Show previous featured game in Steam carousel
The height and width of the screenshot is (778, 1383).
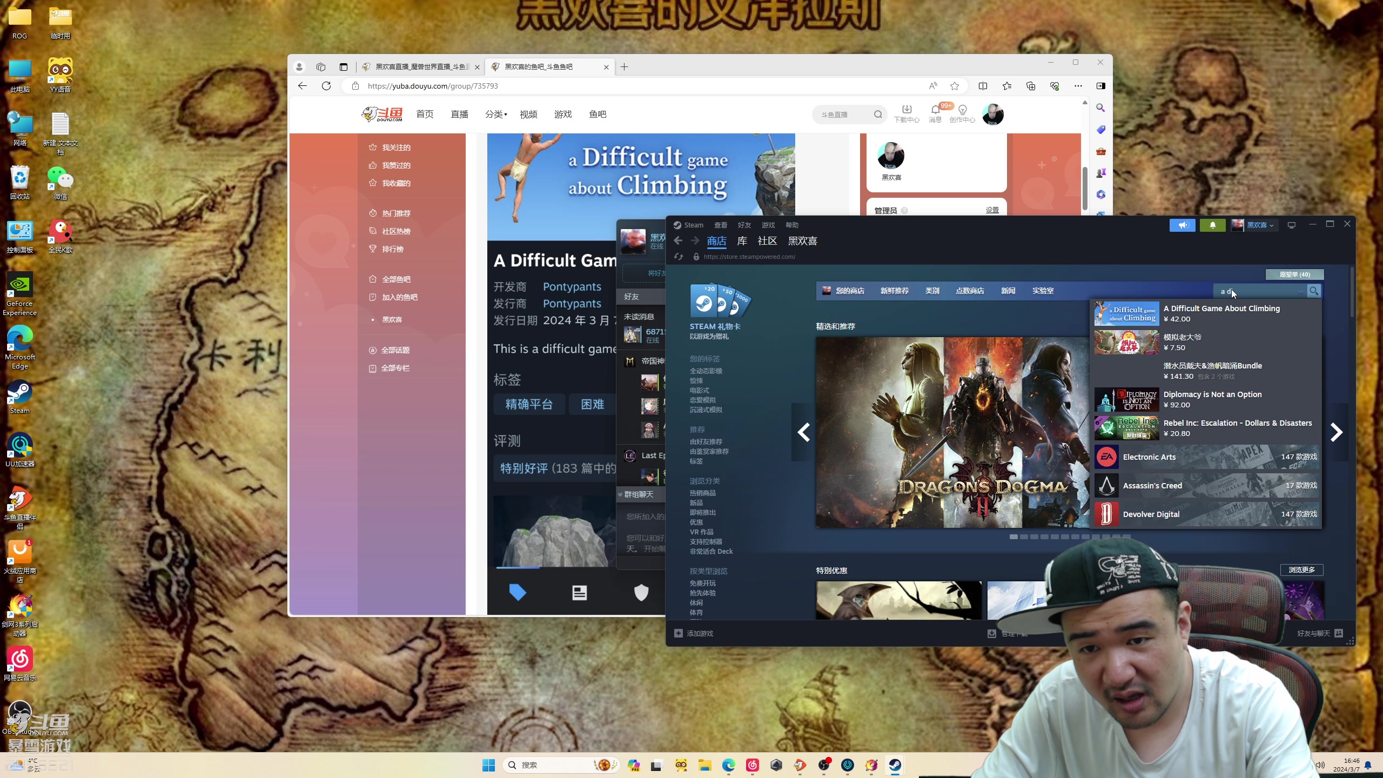803,432
